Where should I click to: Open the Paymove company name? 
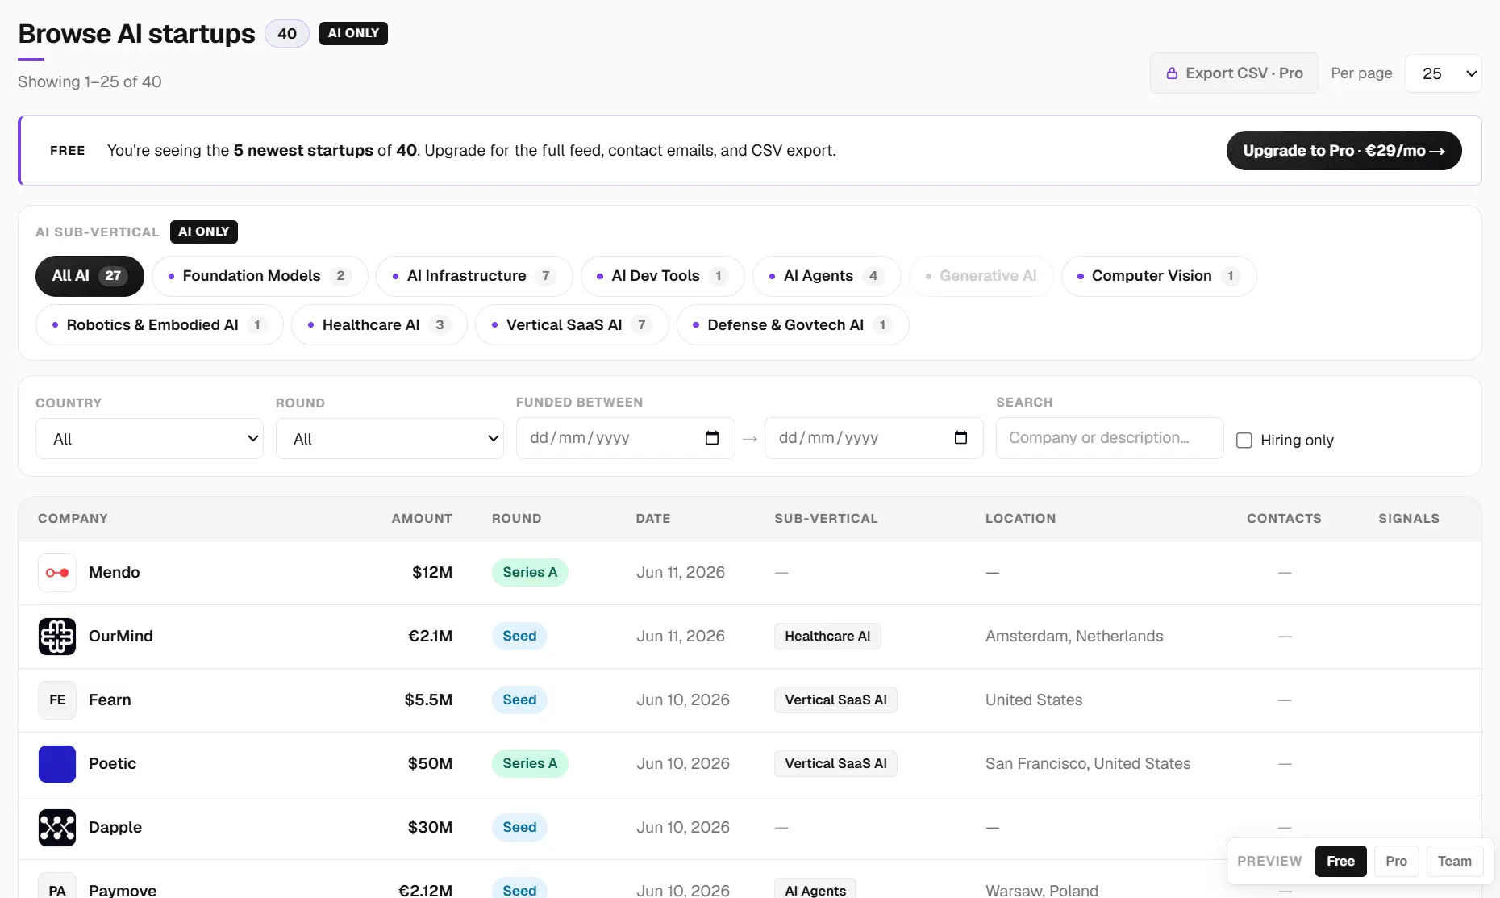point(123,890)
